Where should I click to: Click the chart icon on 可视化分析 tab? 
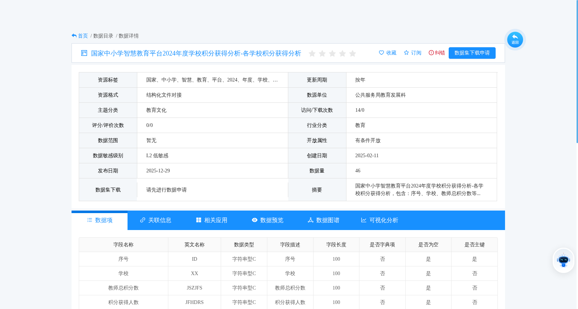[x=364, y=220]
